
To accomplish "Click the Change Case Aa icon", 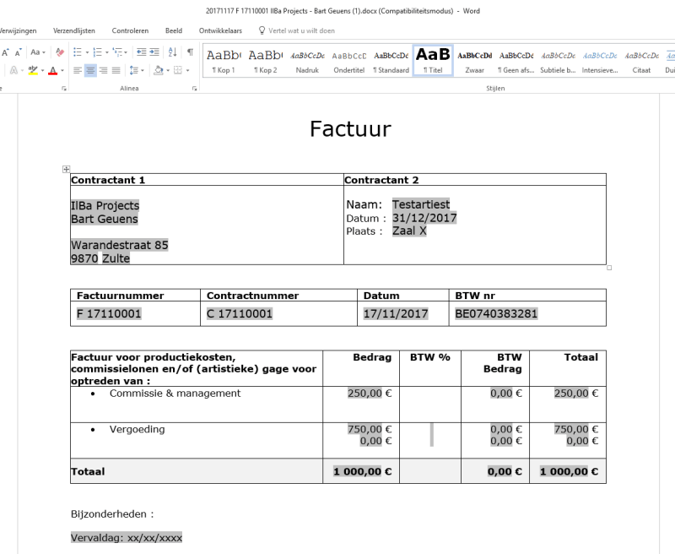I will point(35,52).
